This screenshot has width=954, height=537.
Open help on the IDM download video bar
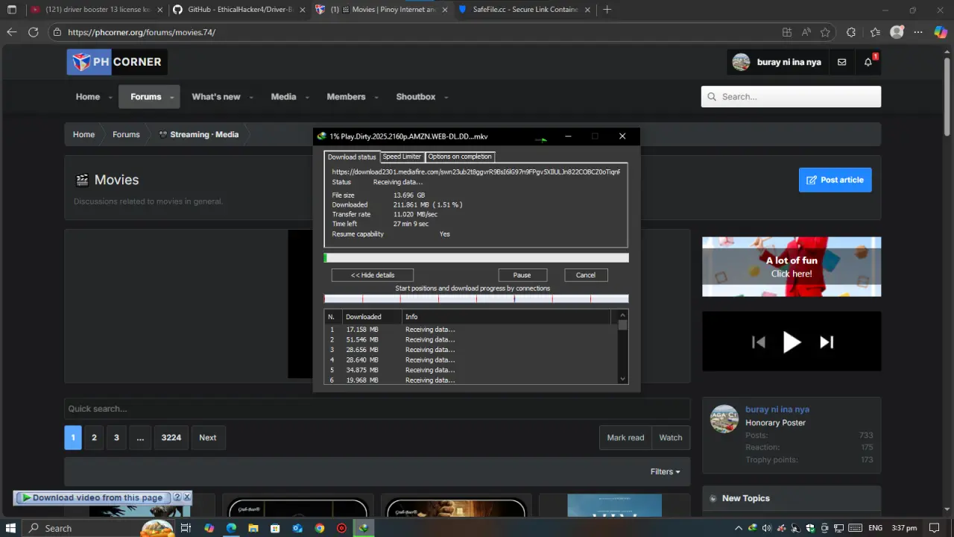177,497
